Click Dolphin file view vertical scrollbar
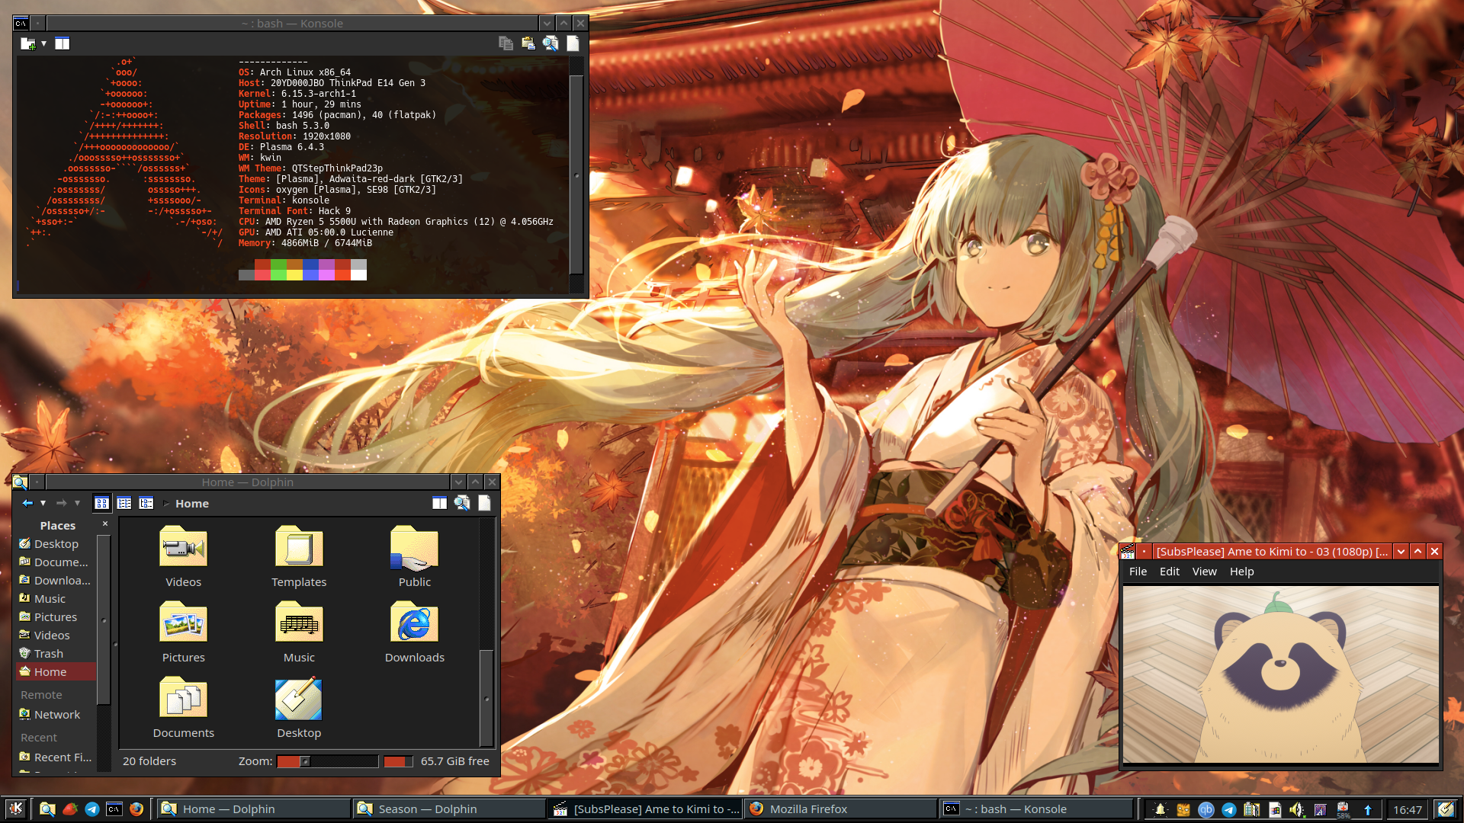Image resolution: width=1464 pixels, height=823 pixels. click(486, 632)
